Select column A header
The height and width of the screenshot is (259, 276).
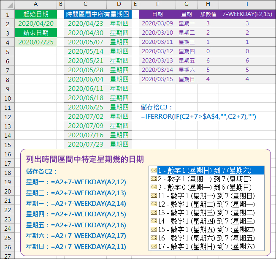tap(36, 4)
